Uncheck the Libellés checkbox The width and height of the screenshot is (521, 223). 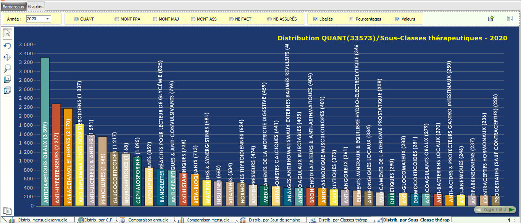315,19
